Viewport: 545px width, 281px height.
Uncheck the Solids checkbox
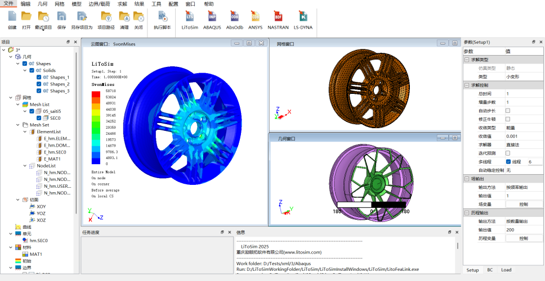(x=32, y=70)
